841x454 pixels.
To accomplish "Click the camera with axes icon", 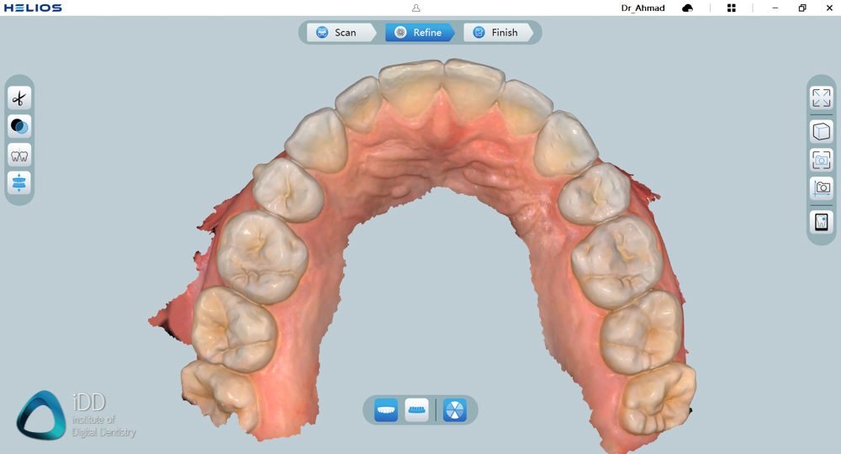I will (x=821, y=188).
